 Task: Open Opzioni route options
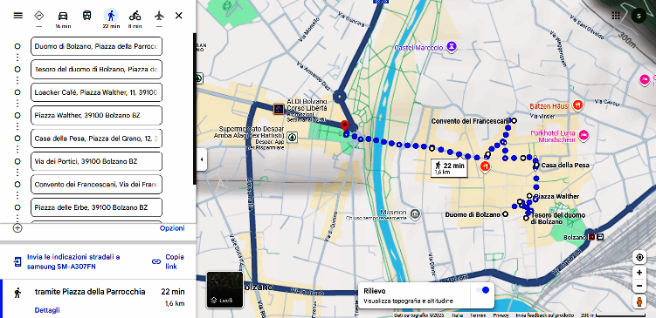point(172,228)
